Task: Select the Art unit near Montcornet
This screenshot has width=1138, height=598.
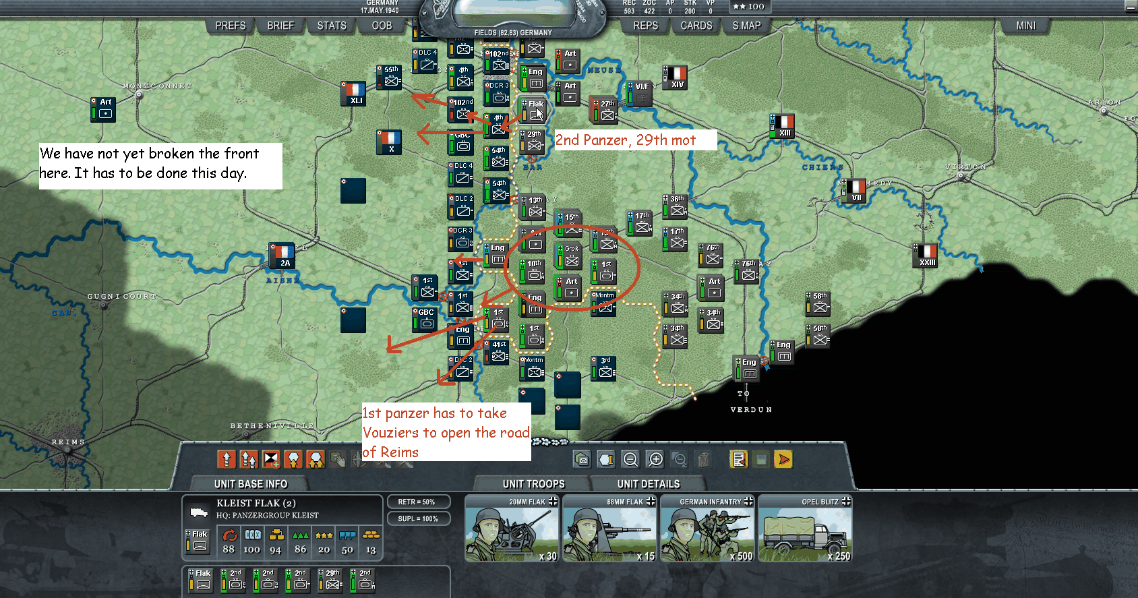Action: 103,110
